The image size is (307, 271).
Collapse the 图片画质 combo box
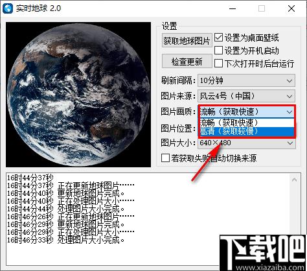(x=247, y=112)
